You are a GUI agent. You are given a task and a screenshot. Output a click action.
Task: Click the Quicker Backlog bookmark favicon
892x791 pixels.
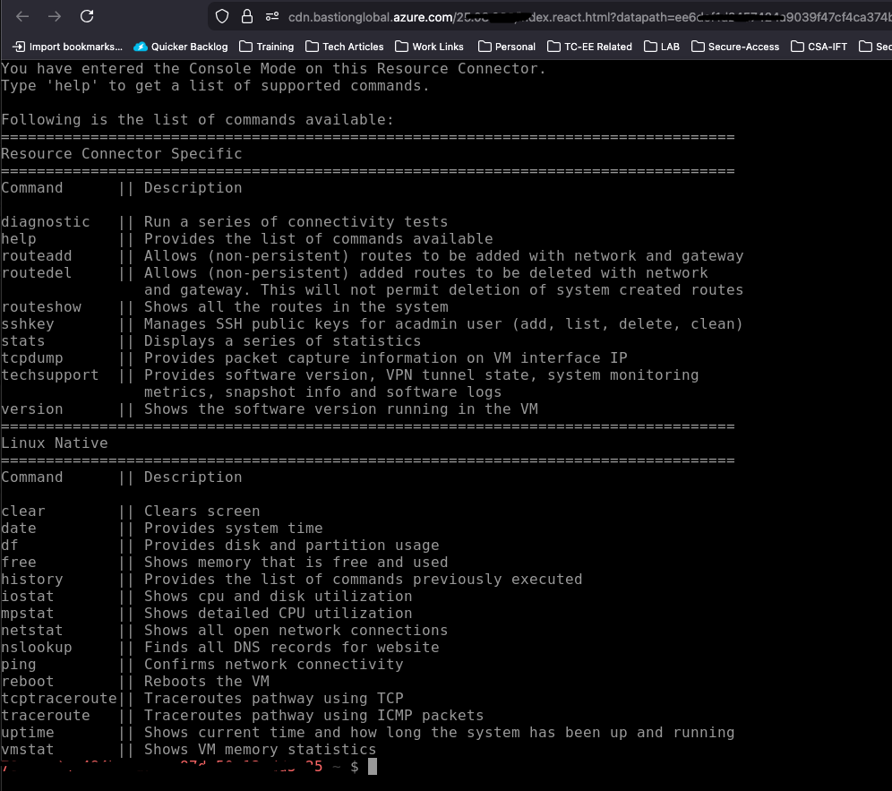[x=141, y=47]
